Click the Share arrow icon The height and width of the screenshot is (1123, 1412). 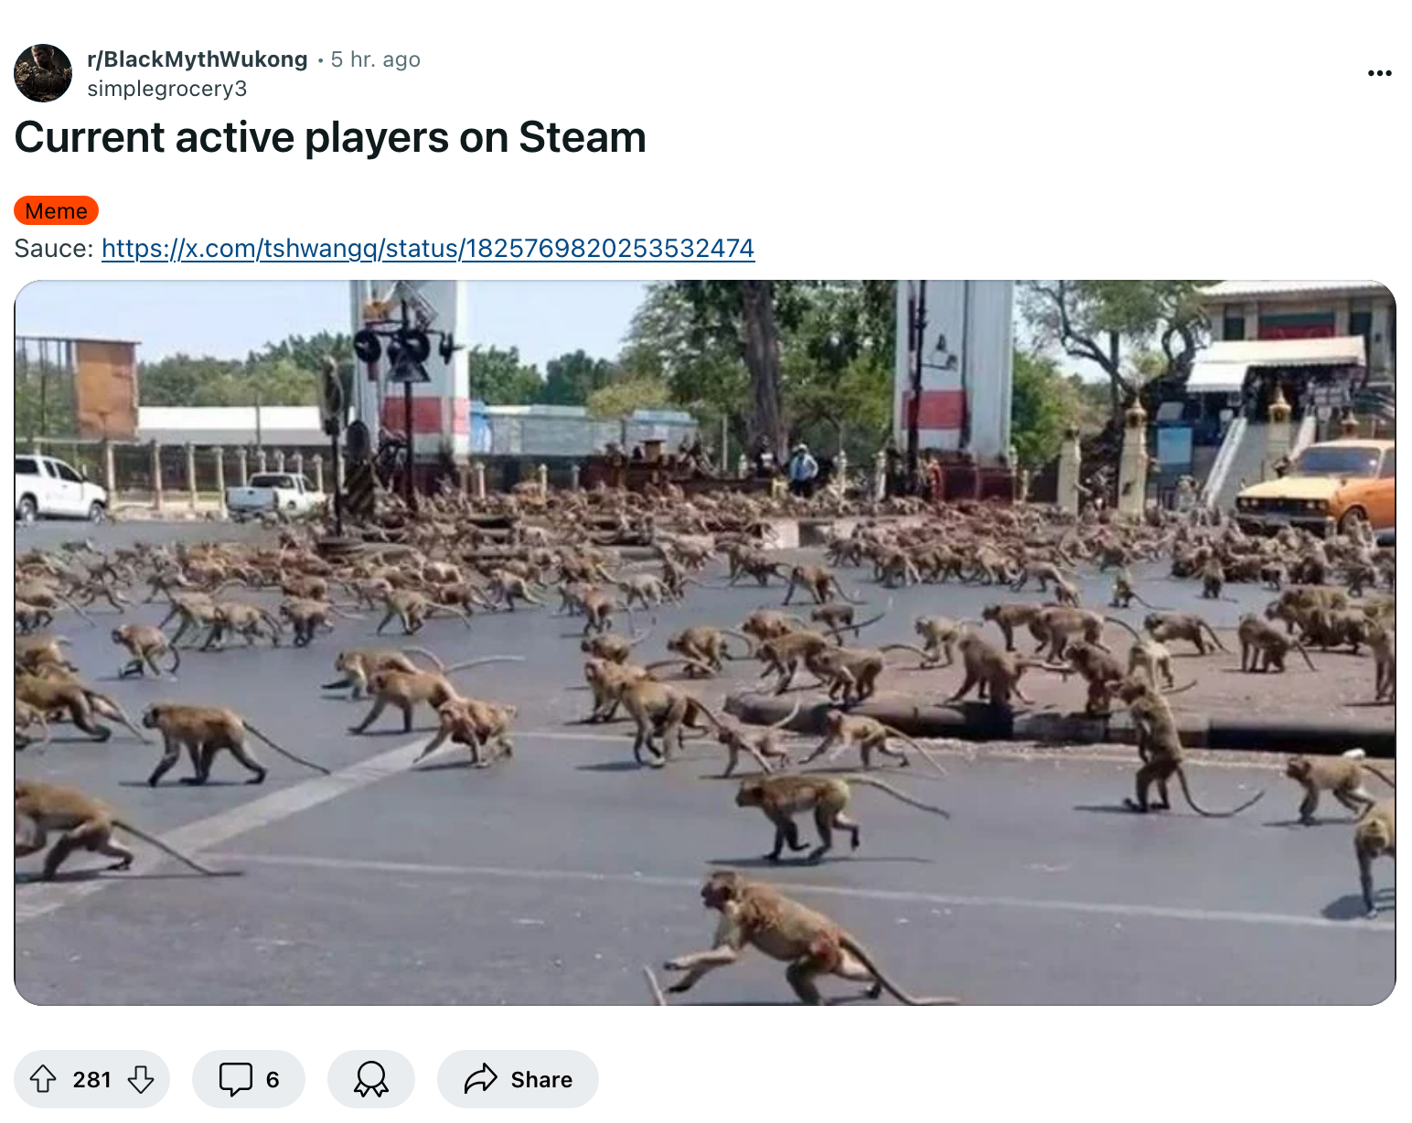pyautogui.click(x=480, y=1079)
